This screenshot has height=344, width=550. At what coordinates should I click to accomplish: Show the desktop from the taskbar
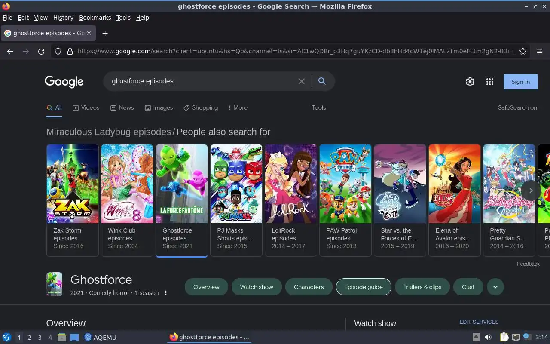[74, 337]
